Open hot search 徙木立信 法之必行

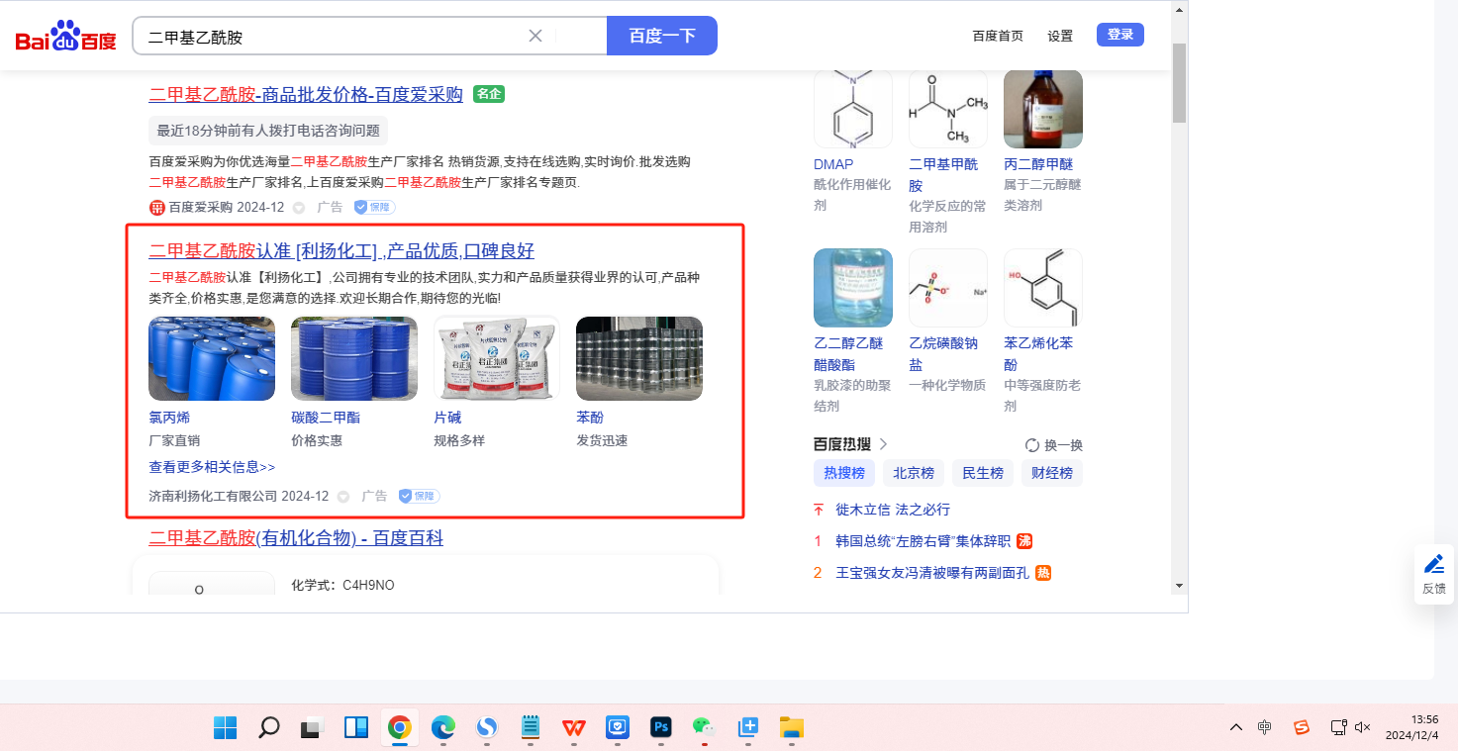pos(893,510)
